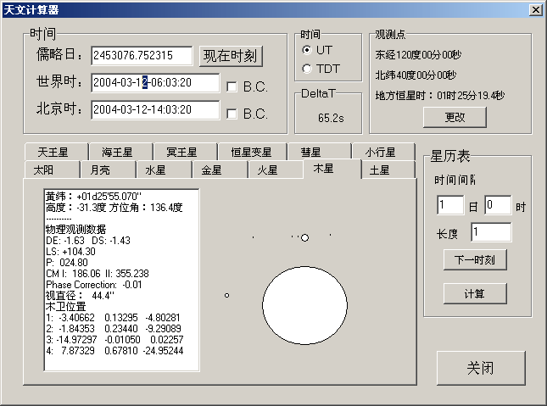
Task: Switch to the 恒星变星 tab
Action: click(x=252, y=153)
